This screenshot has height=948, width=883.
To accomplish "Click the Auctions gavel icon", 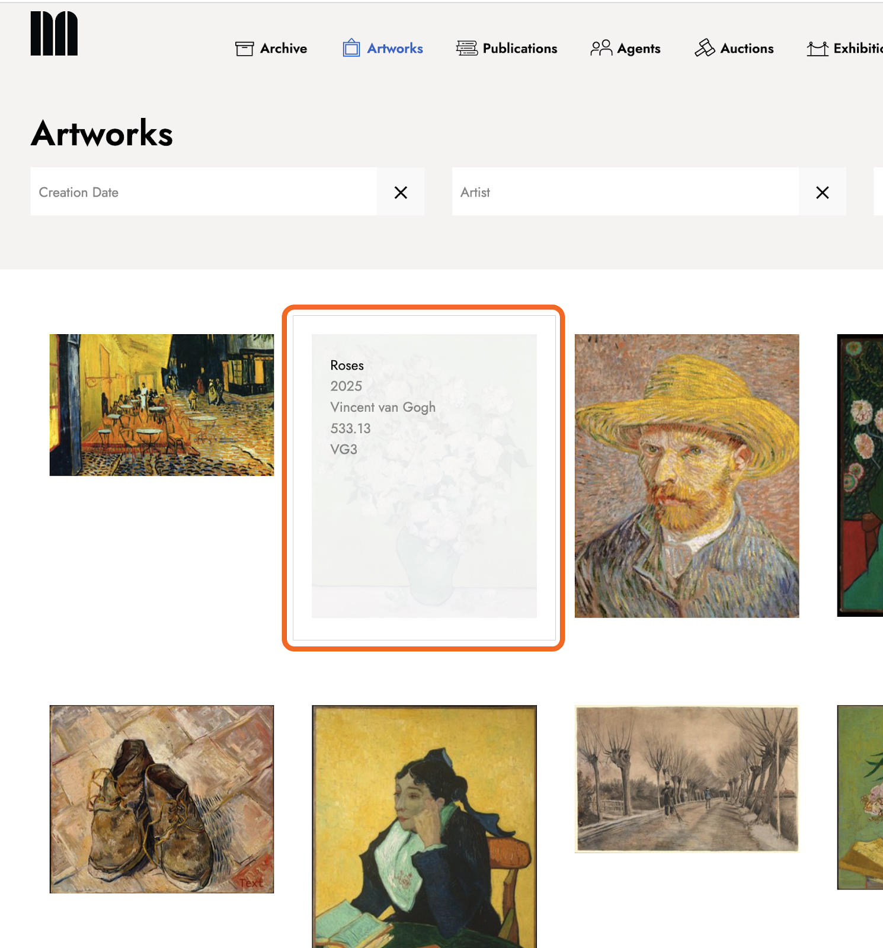I will 705,48.
